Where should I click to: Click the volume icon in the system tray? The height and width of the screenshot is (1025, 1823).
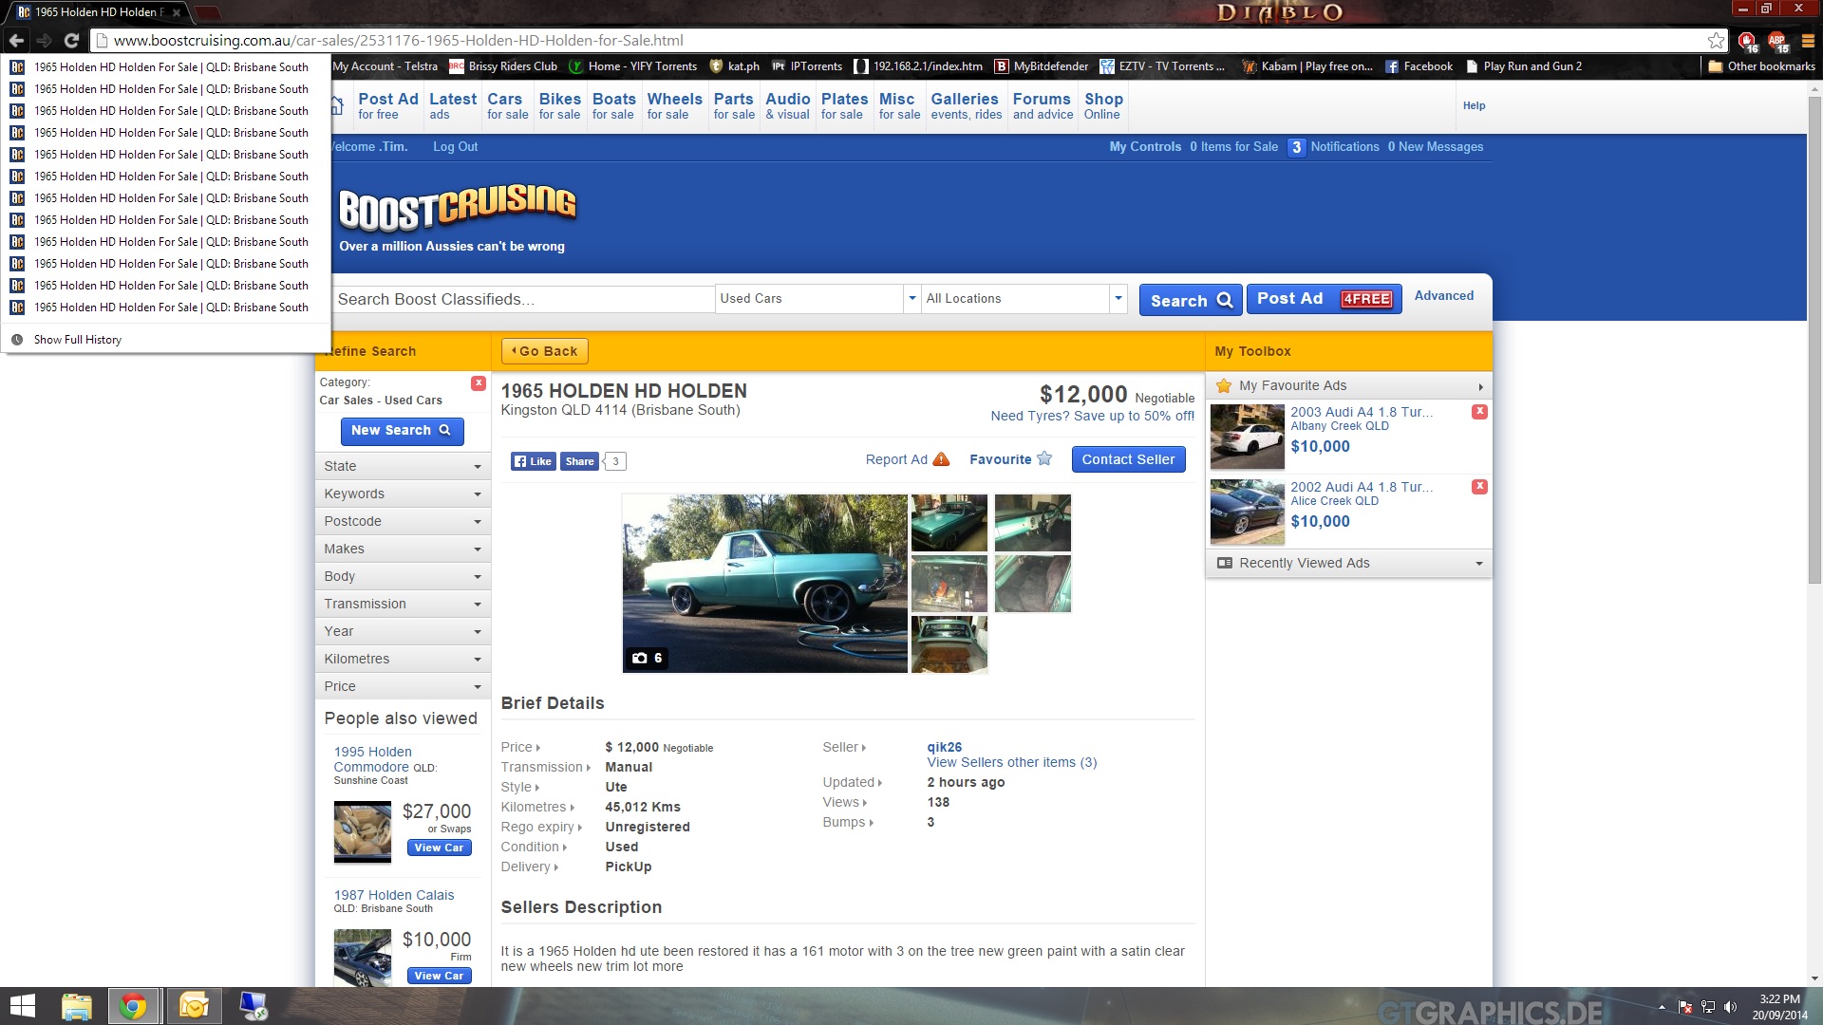point(1730,1007)
